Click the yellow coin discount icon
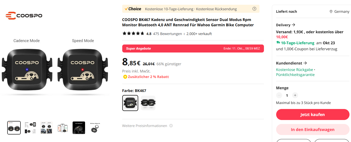The height and width of the screenshot is (142, 351). click(125, 77)
